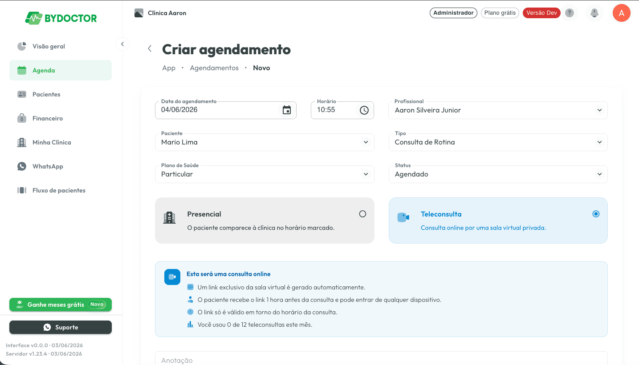The image size is (639, 365).
Task: Click the Versão Dev badge
Action: coord(541,13)
